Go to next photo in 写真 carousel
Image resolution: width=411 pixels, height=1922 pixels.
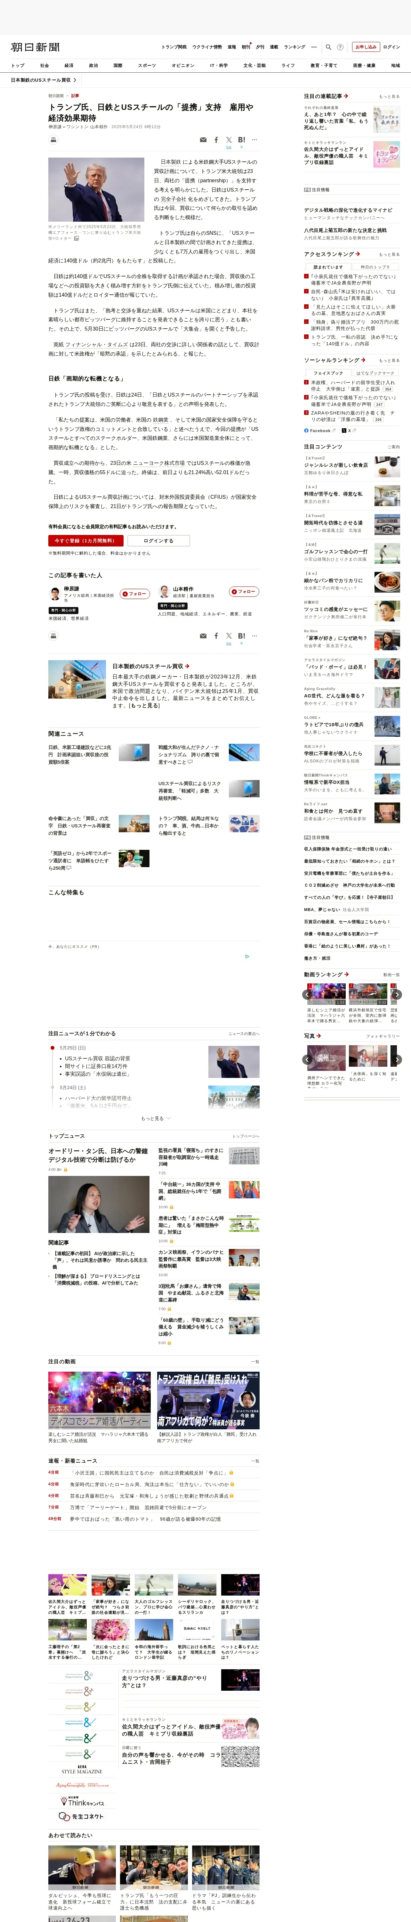[397, 1059]
